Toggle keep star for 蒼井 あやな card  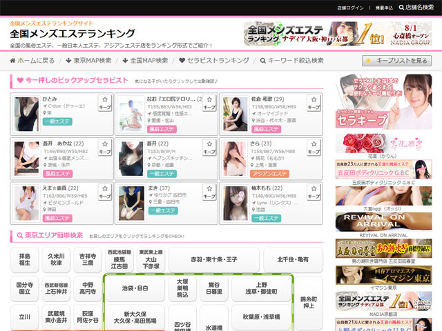click(105, 148)
